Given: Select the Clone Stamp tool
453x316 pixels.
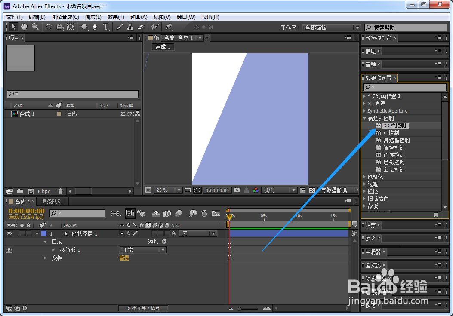Looking at the screenshot, I should [130, 27].
